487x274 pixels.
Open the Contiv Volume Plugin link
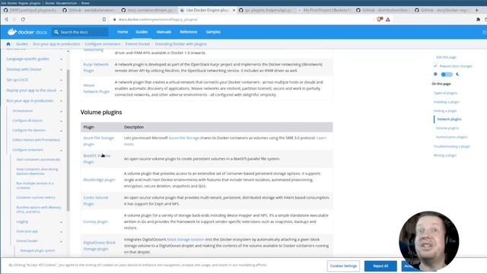point(96,201)
